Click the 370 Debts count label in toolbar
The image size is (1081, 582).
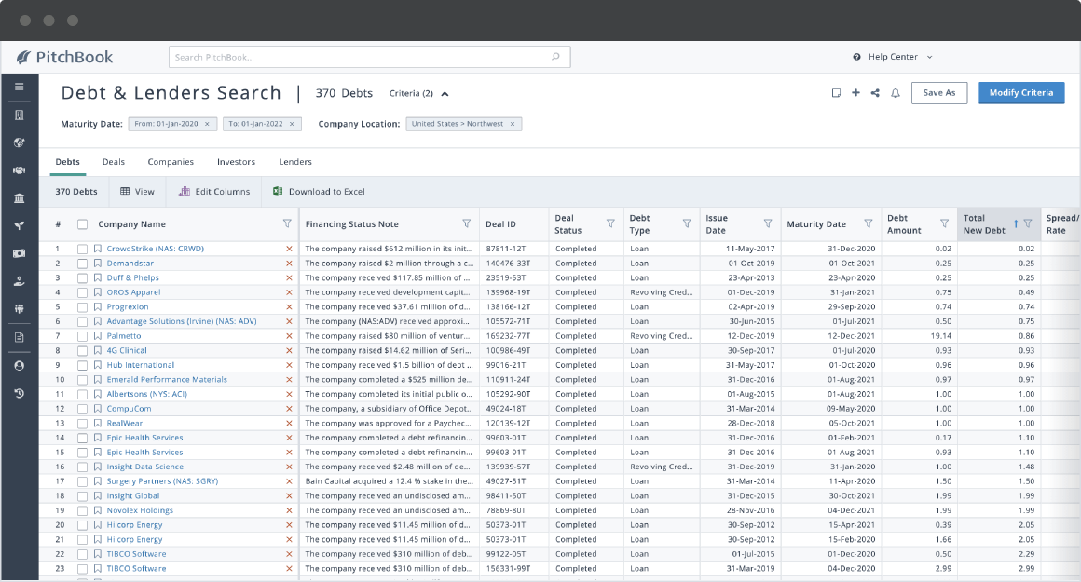[75, 192]
